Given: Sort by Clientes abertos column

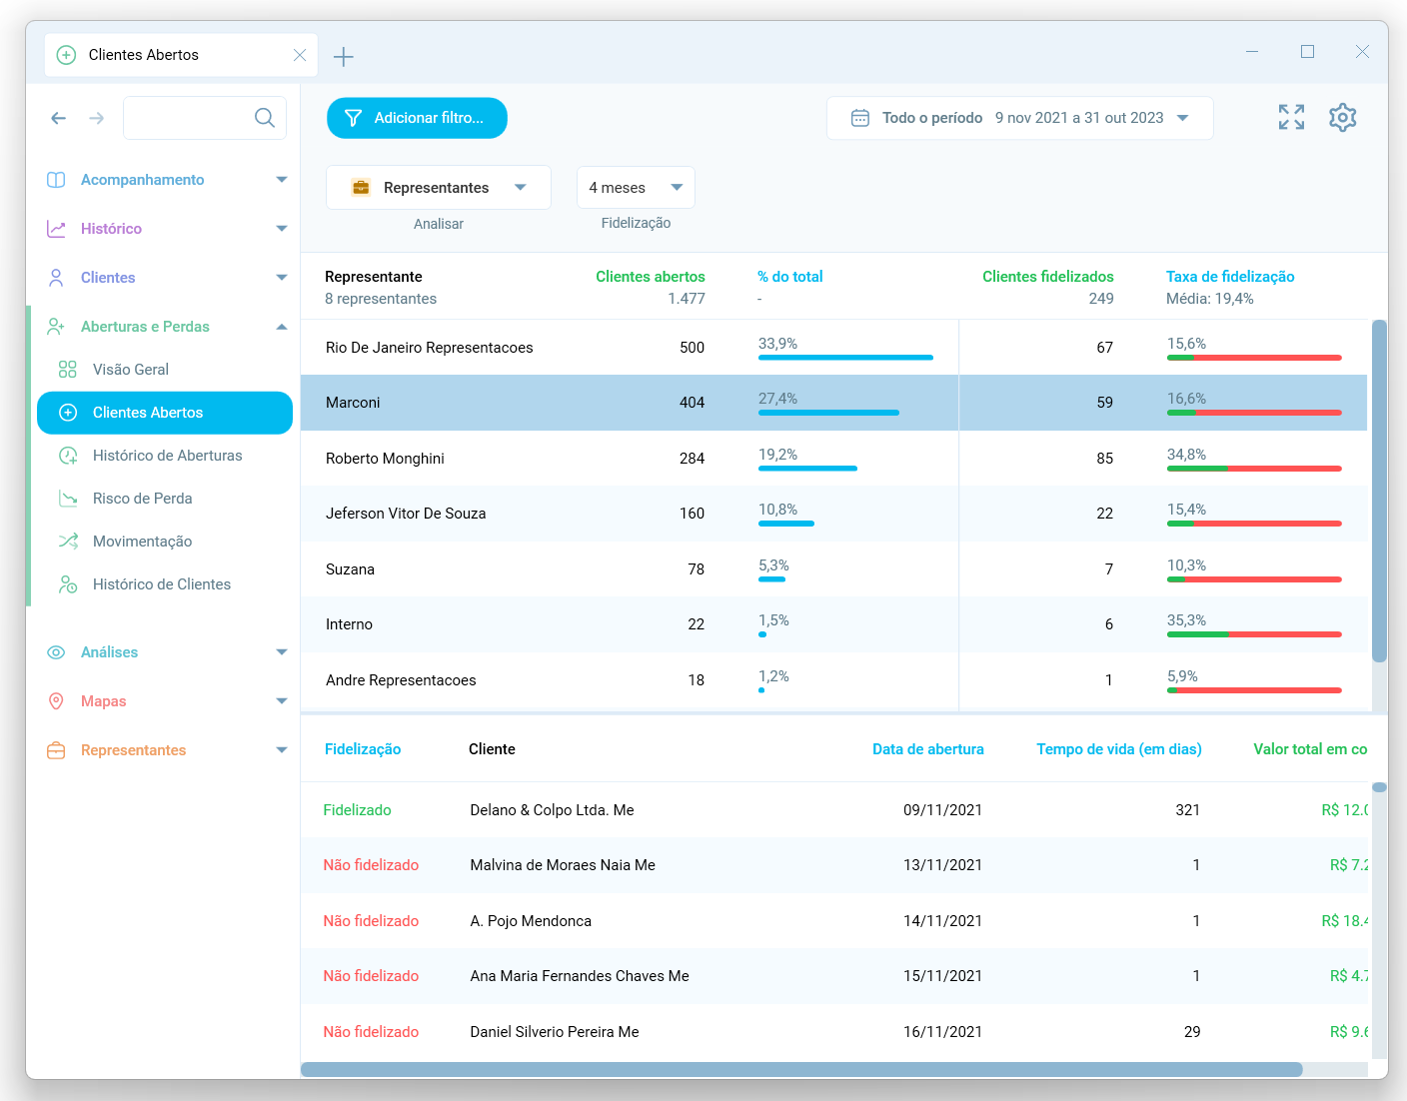Looking at the screenshot, I should tap(651, 277).
